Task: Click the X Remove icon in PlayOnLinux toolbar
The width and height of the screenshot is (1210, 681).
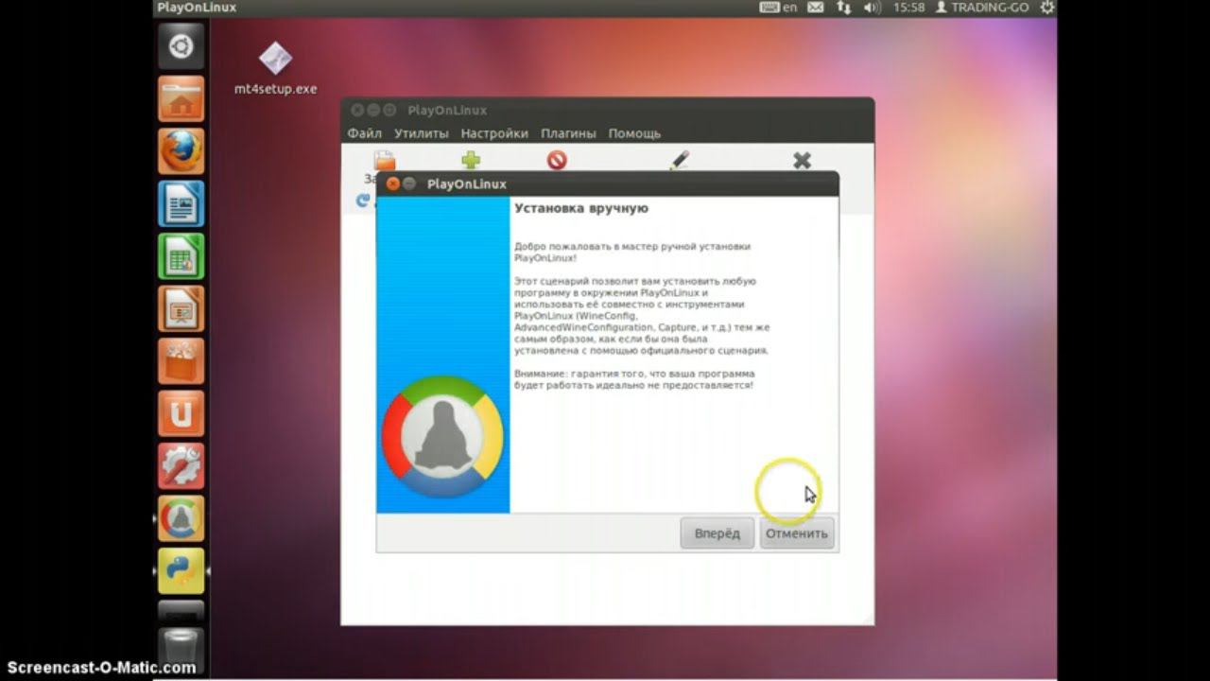Action: pyautogui.click(x=802, y=161)
